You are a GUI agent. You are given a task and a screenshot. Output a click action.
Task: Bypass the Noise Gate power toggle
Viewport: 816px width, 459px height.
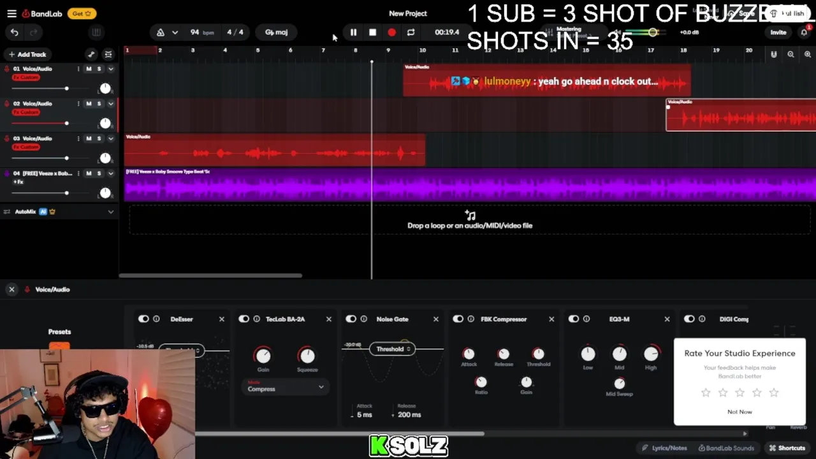(x=351, y=319)
